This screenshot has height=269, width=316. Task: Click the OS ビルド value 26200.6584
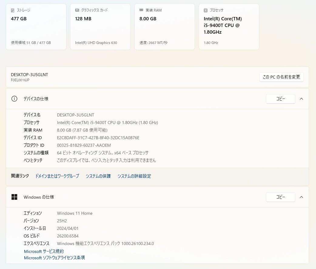(x=68, y=236)
